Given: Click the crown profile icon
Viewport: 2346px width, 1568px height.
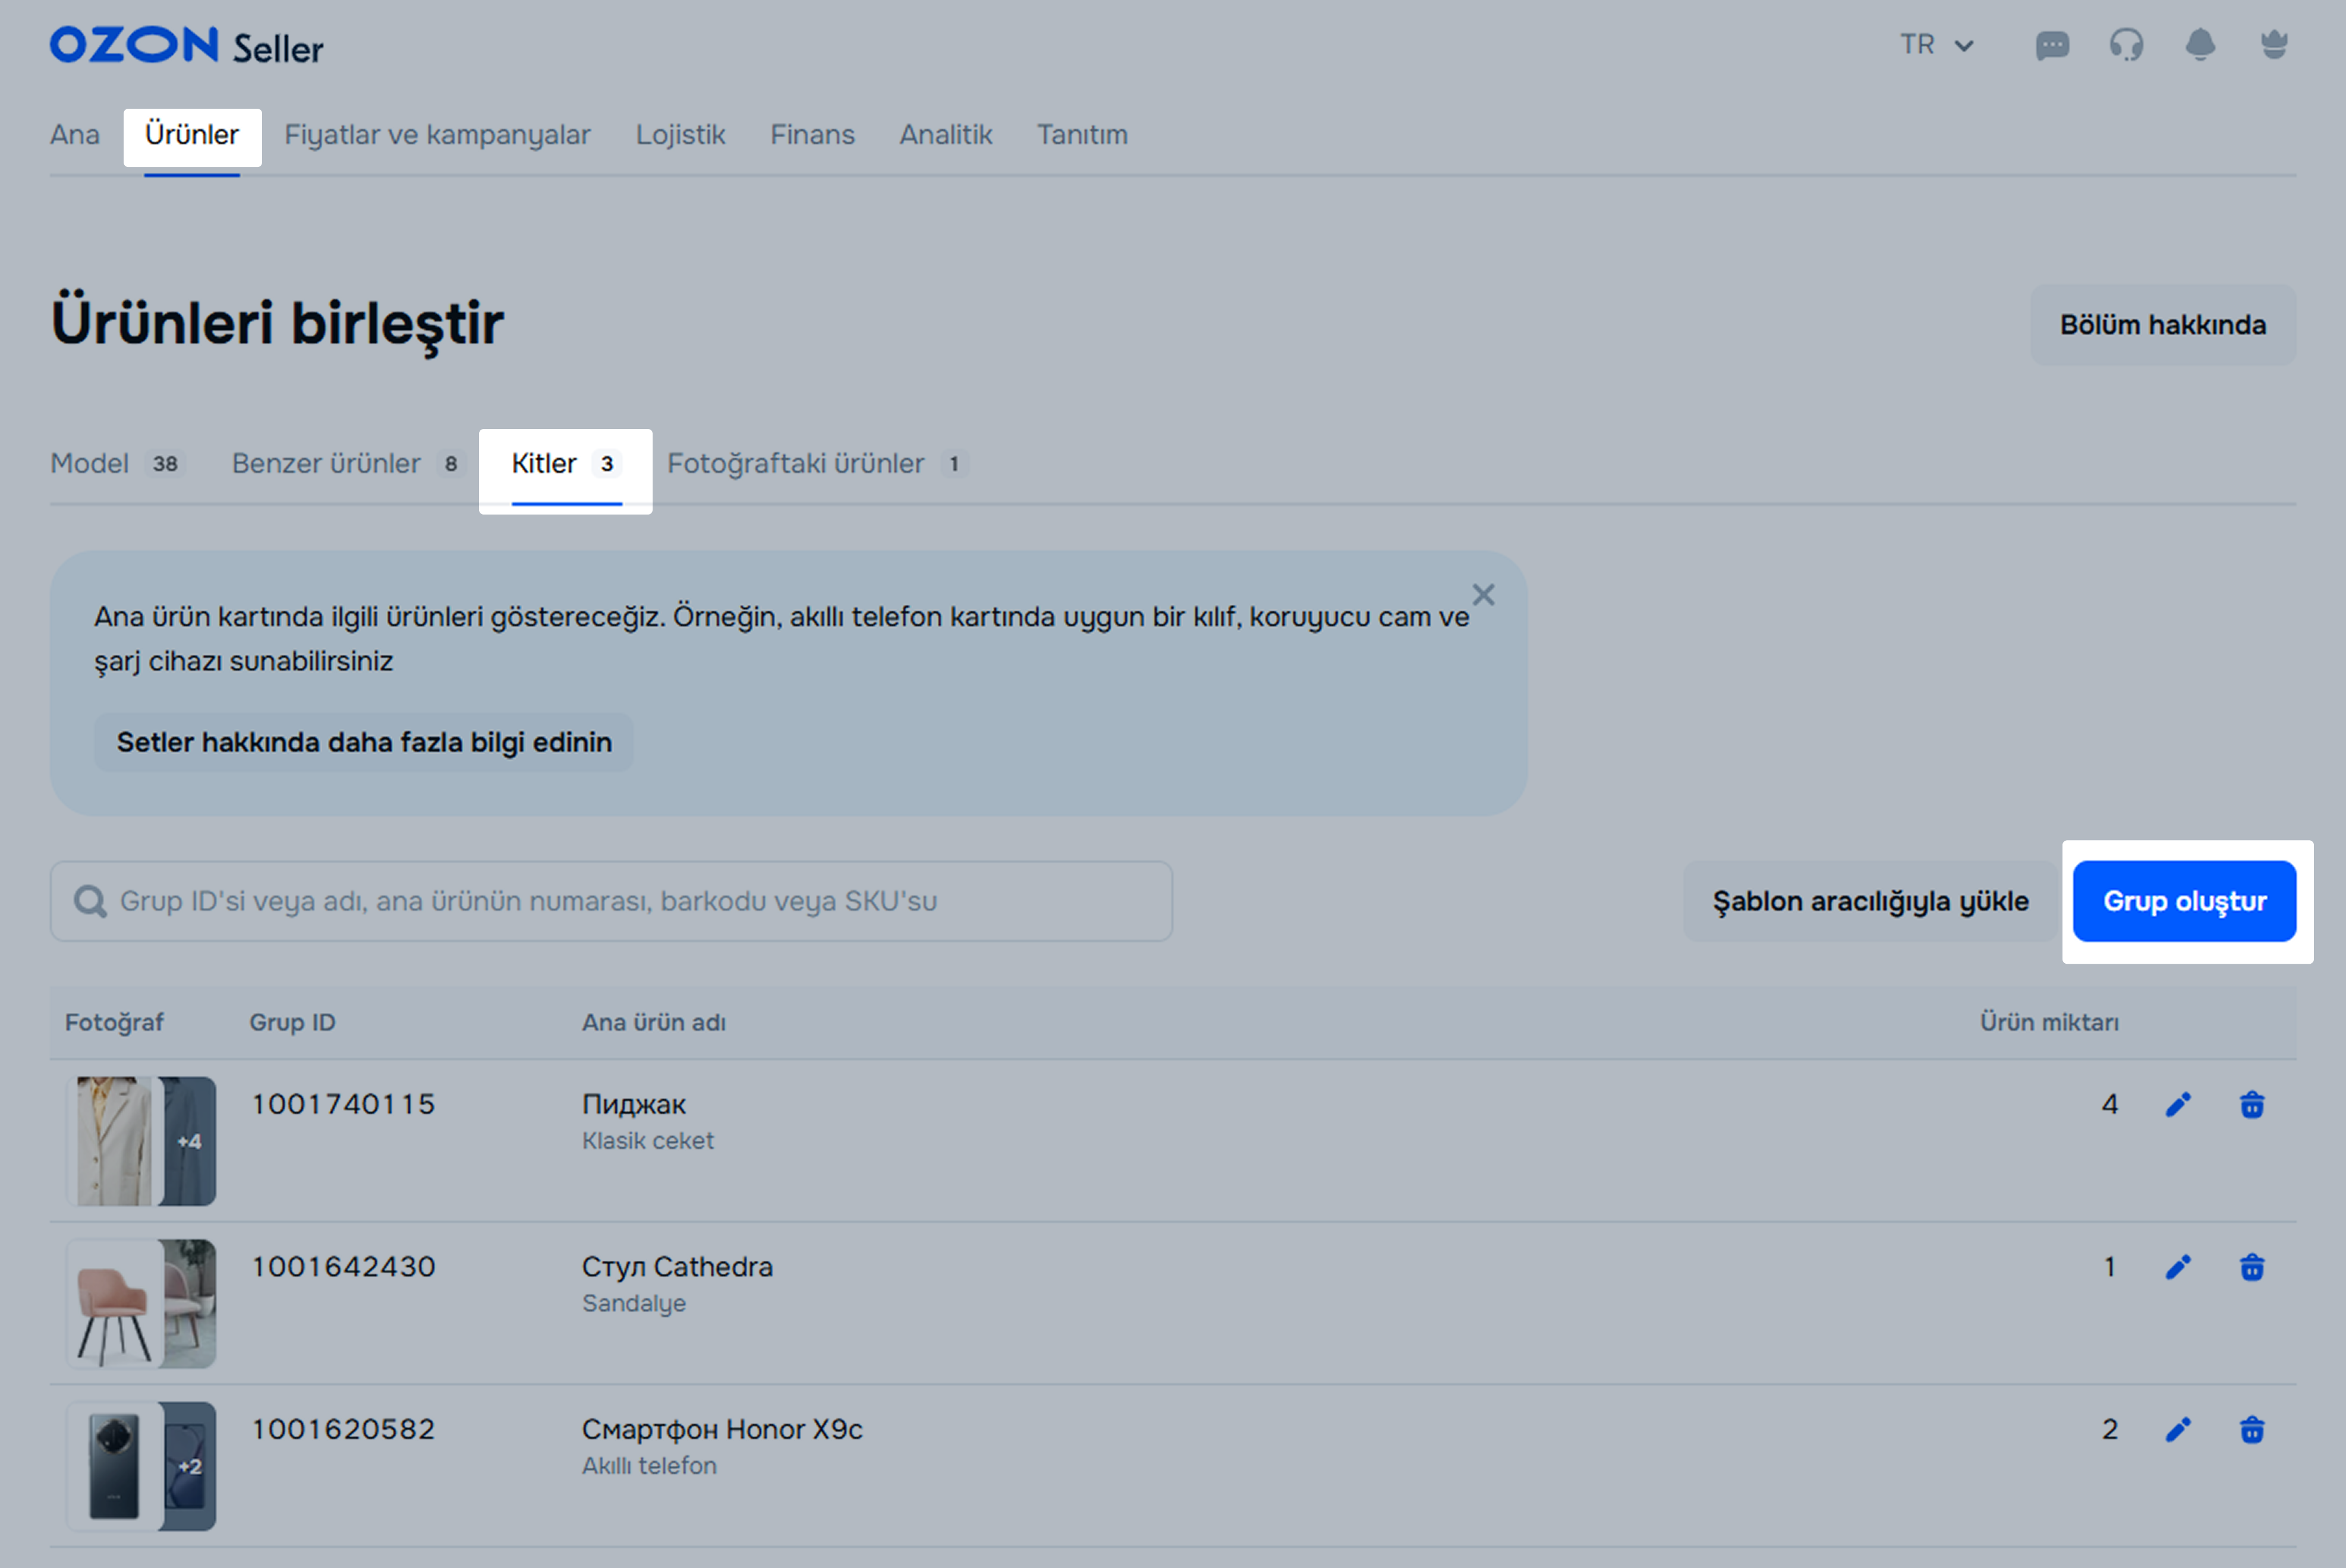Looking at the screenshot, I should (x=2274, y=45).
